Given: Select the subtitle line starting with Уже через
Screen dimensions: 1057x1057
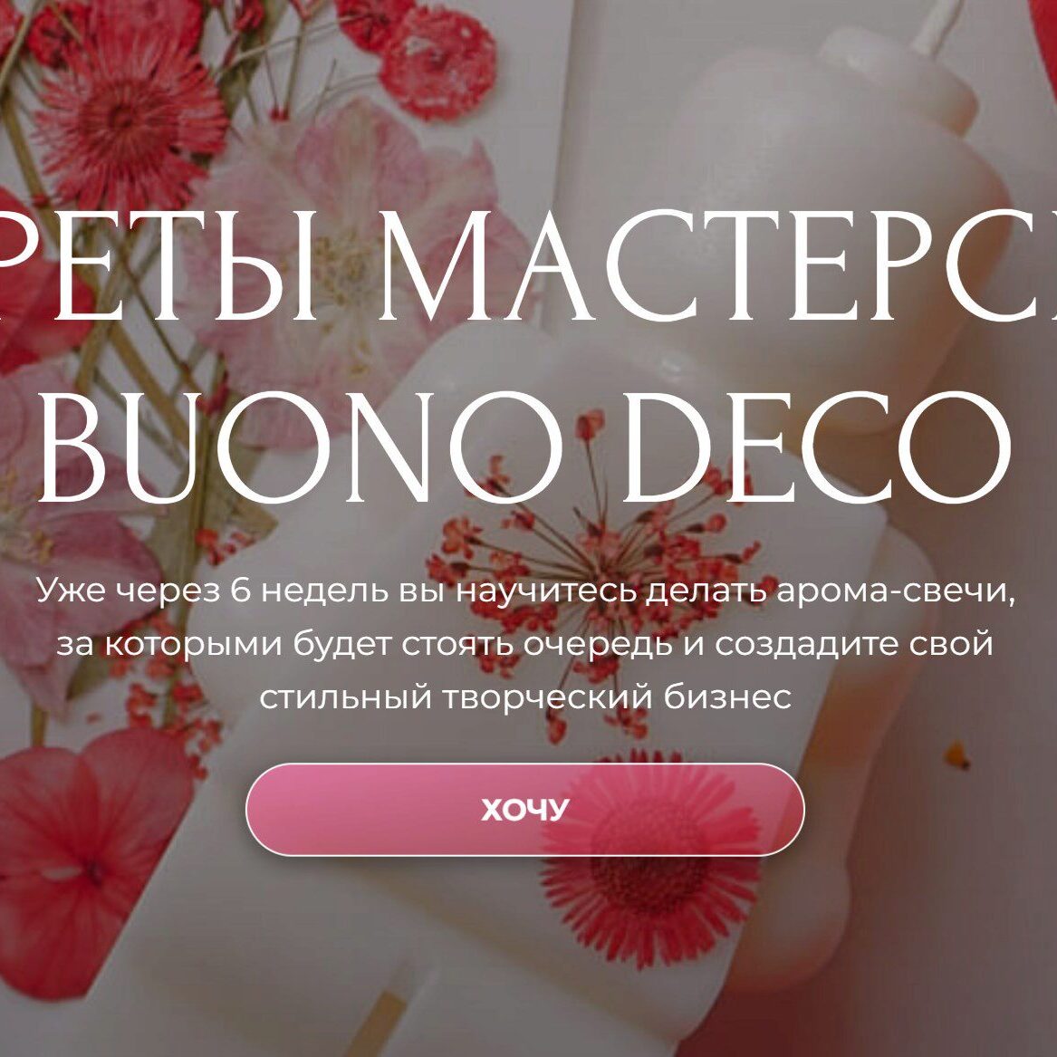Looking at the screenshot, I should coord(525,591).
